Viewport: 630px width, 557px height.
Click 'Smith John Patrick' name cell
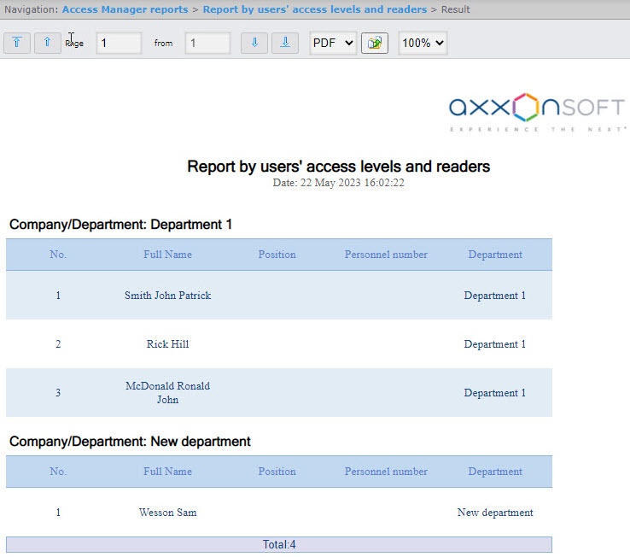pos(167,296)
